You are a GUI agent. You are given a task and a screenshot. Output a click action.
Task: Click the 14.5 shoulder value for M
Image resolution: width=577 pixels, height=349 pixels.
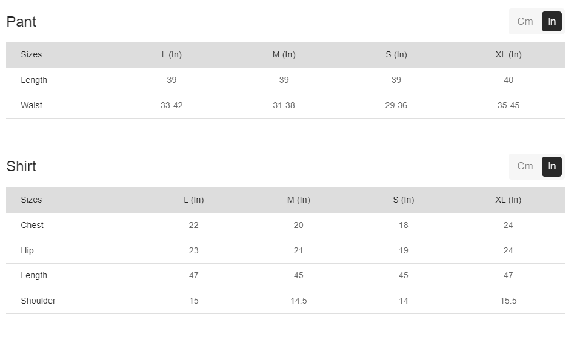point(298,301)
